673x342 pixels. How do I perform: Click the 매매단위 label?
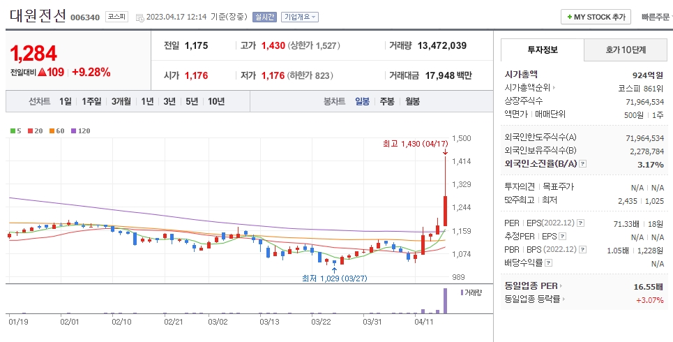point(550,114)
